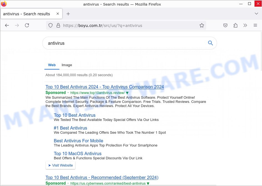Viewport: 262px width, 186px height.
Task: Open Top 10 Best Antivirus sitelink
Action: click(x=75, y=115)
